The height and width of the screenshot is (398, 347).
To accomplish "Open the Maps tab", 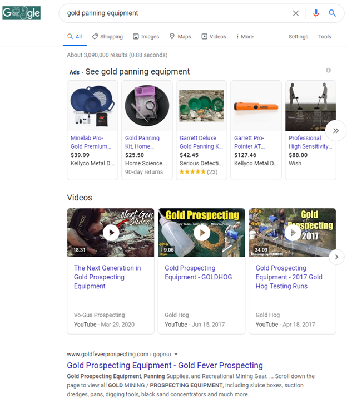I will (x=180, y=37).
